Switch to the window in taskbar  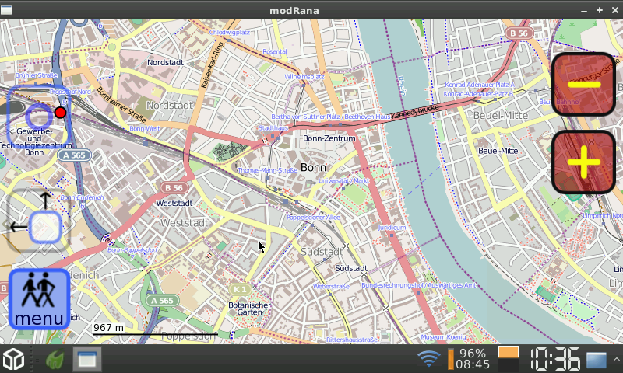[x=86, y=359]
